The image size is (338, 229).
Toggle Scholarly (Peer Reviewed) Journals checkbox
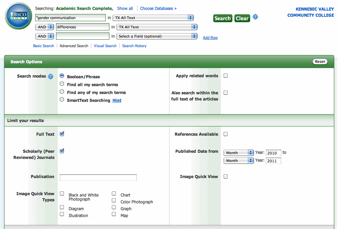coord(62,151)
